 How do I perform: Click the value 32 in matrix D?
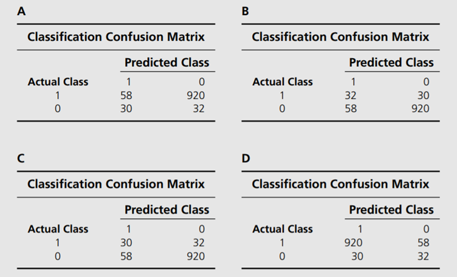[x=422, y=256]
